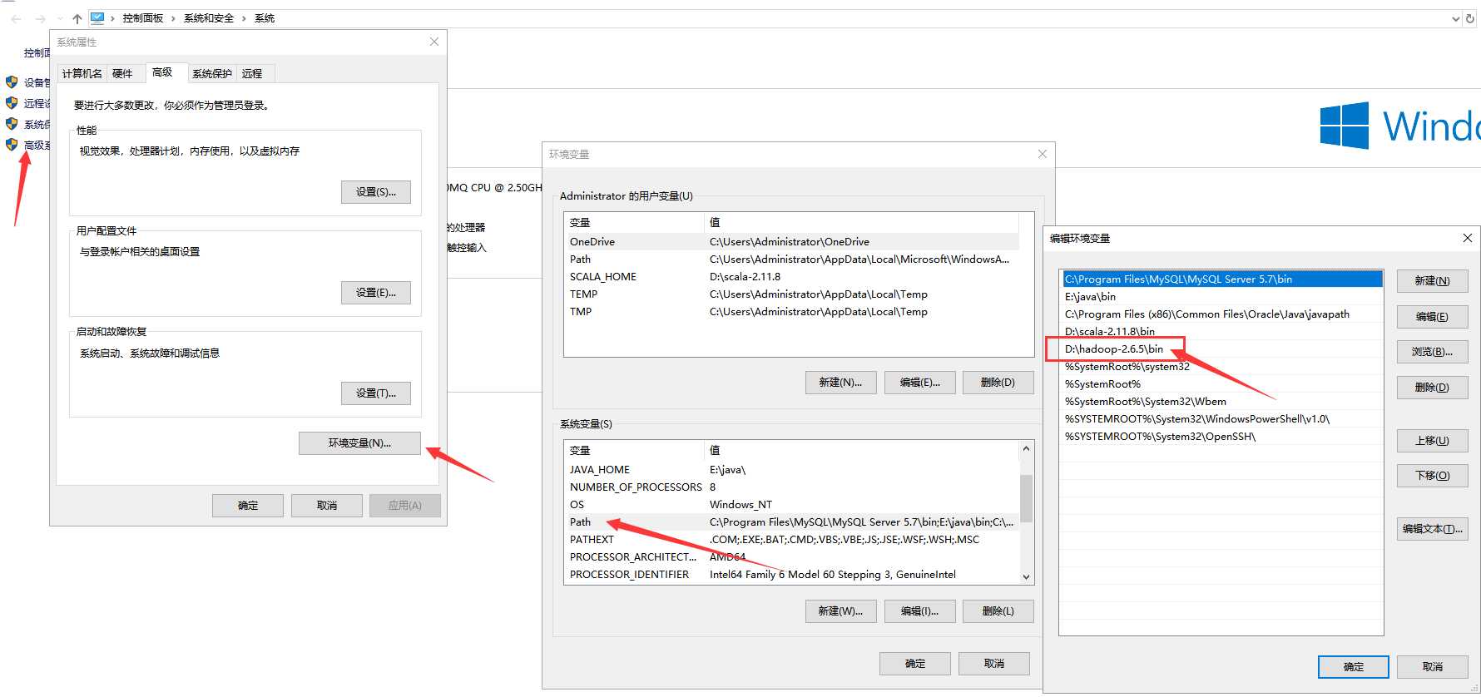The height and width of the screenshot is (697, 1481).
Task: Open 控制面板 breadcrumb
Action: pyautogui.click(x=143, y=18)
